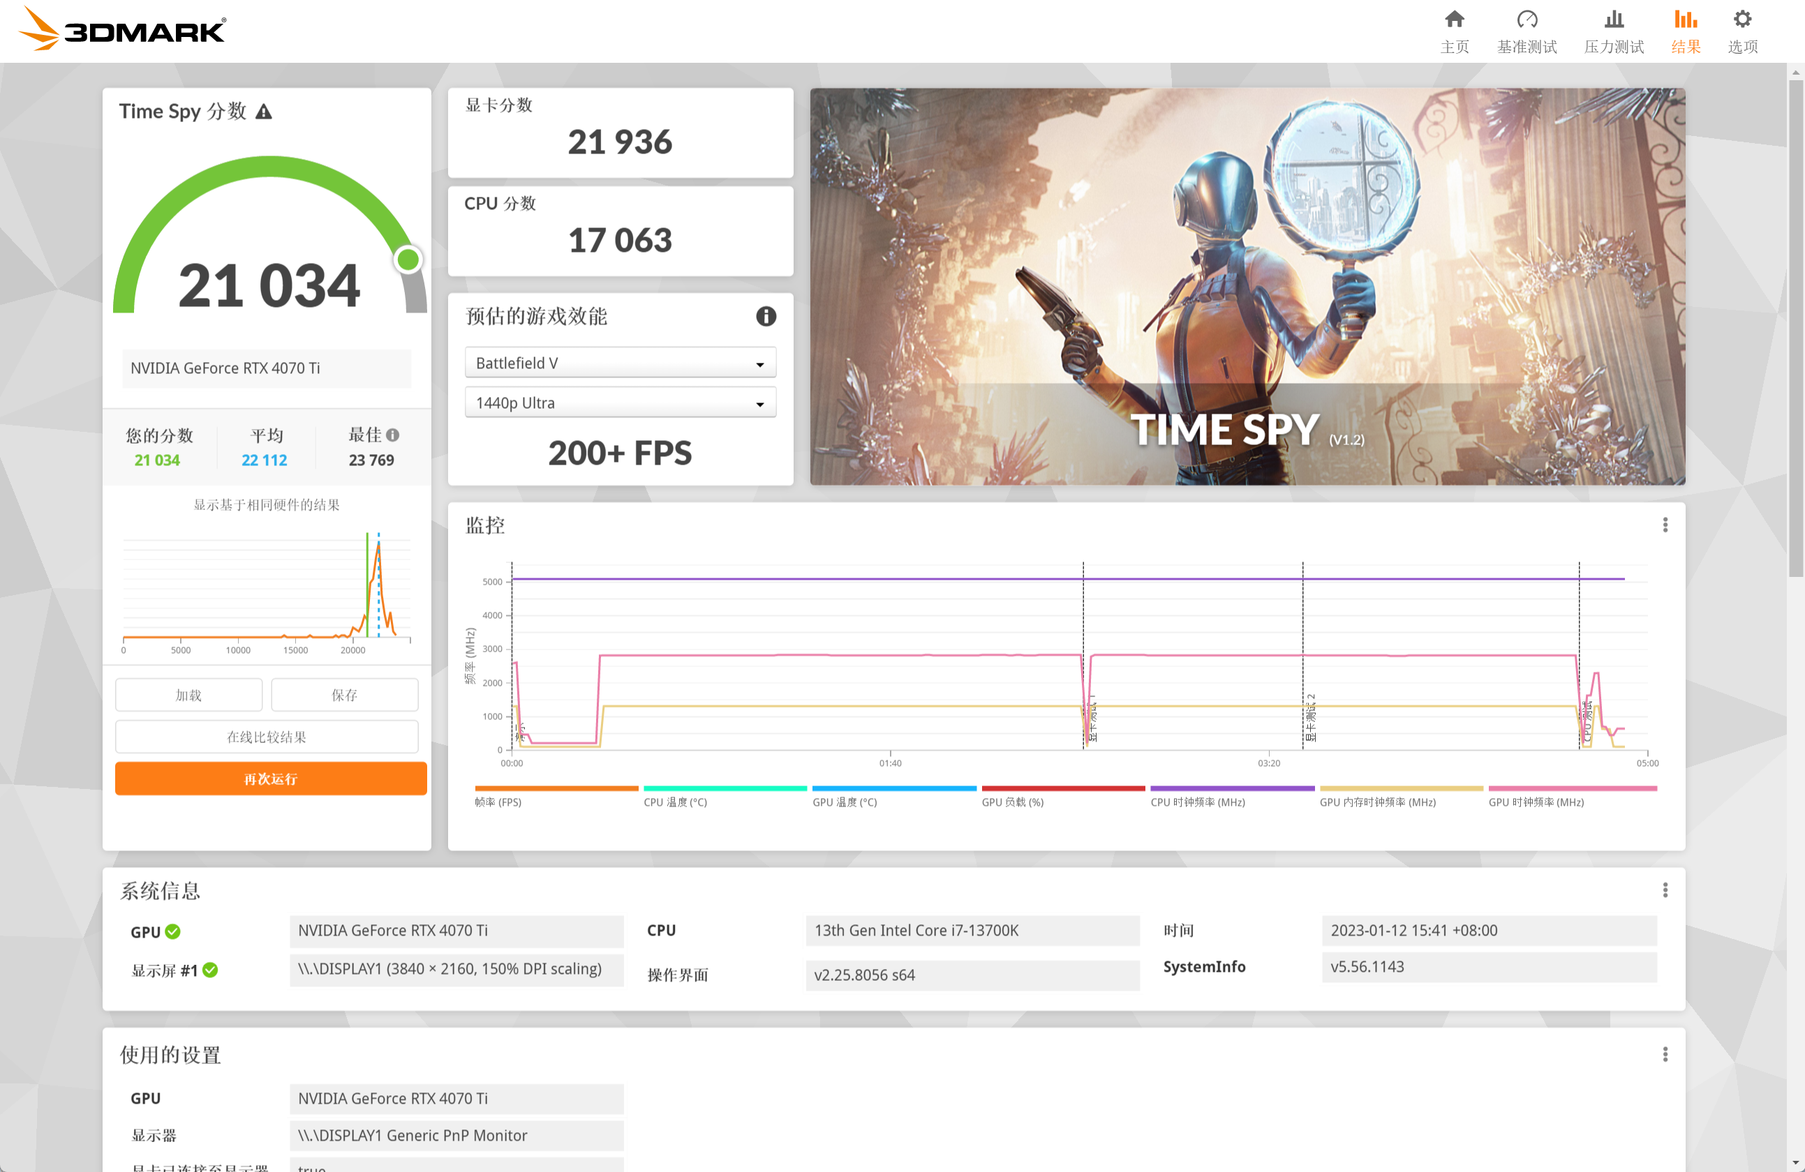Click the GPU value in 使用的设置 section
This screenshot has height=1172, width=1805.
[456, 1098]
